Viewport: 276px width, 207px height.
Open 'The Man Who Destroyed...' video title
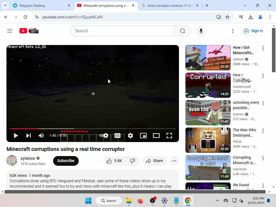pos(244,133)
